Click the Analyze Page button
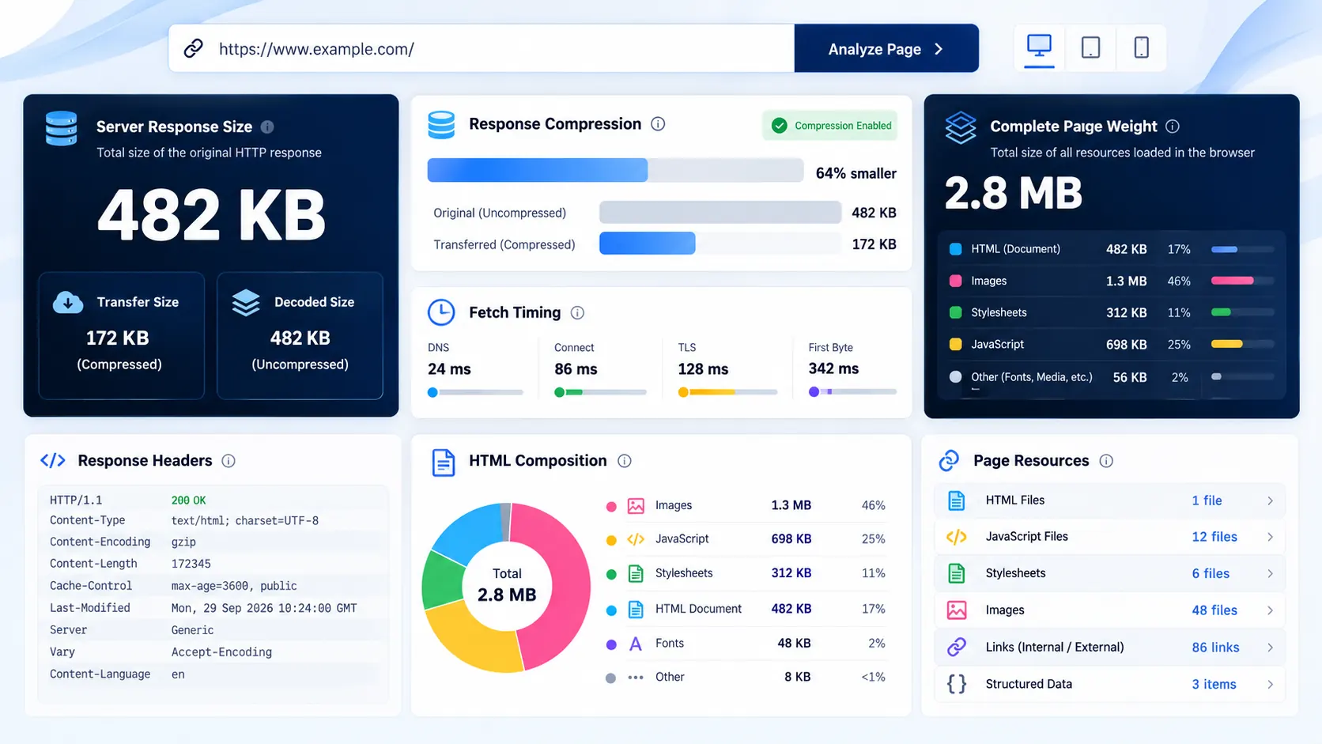This screenshot has height=744, width=1322. click(886, 49)
